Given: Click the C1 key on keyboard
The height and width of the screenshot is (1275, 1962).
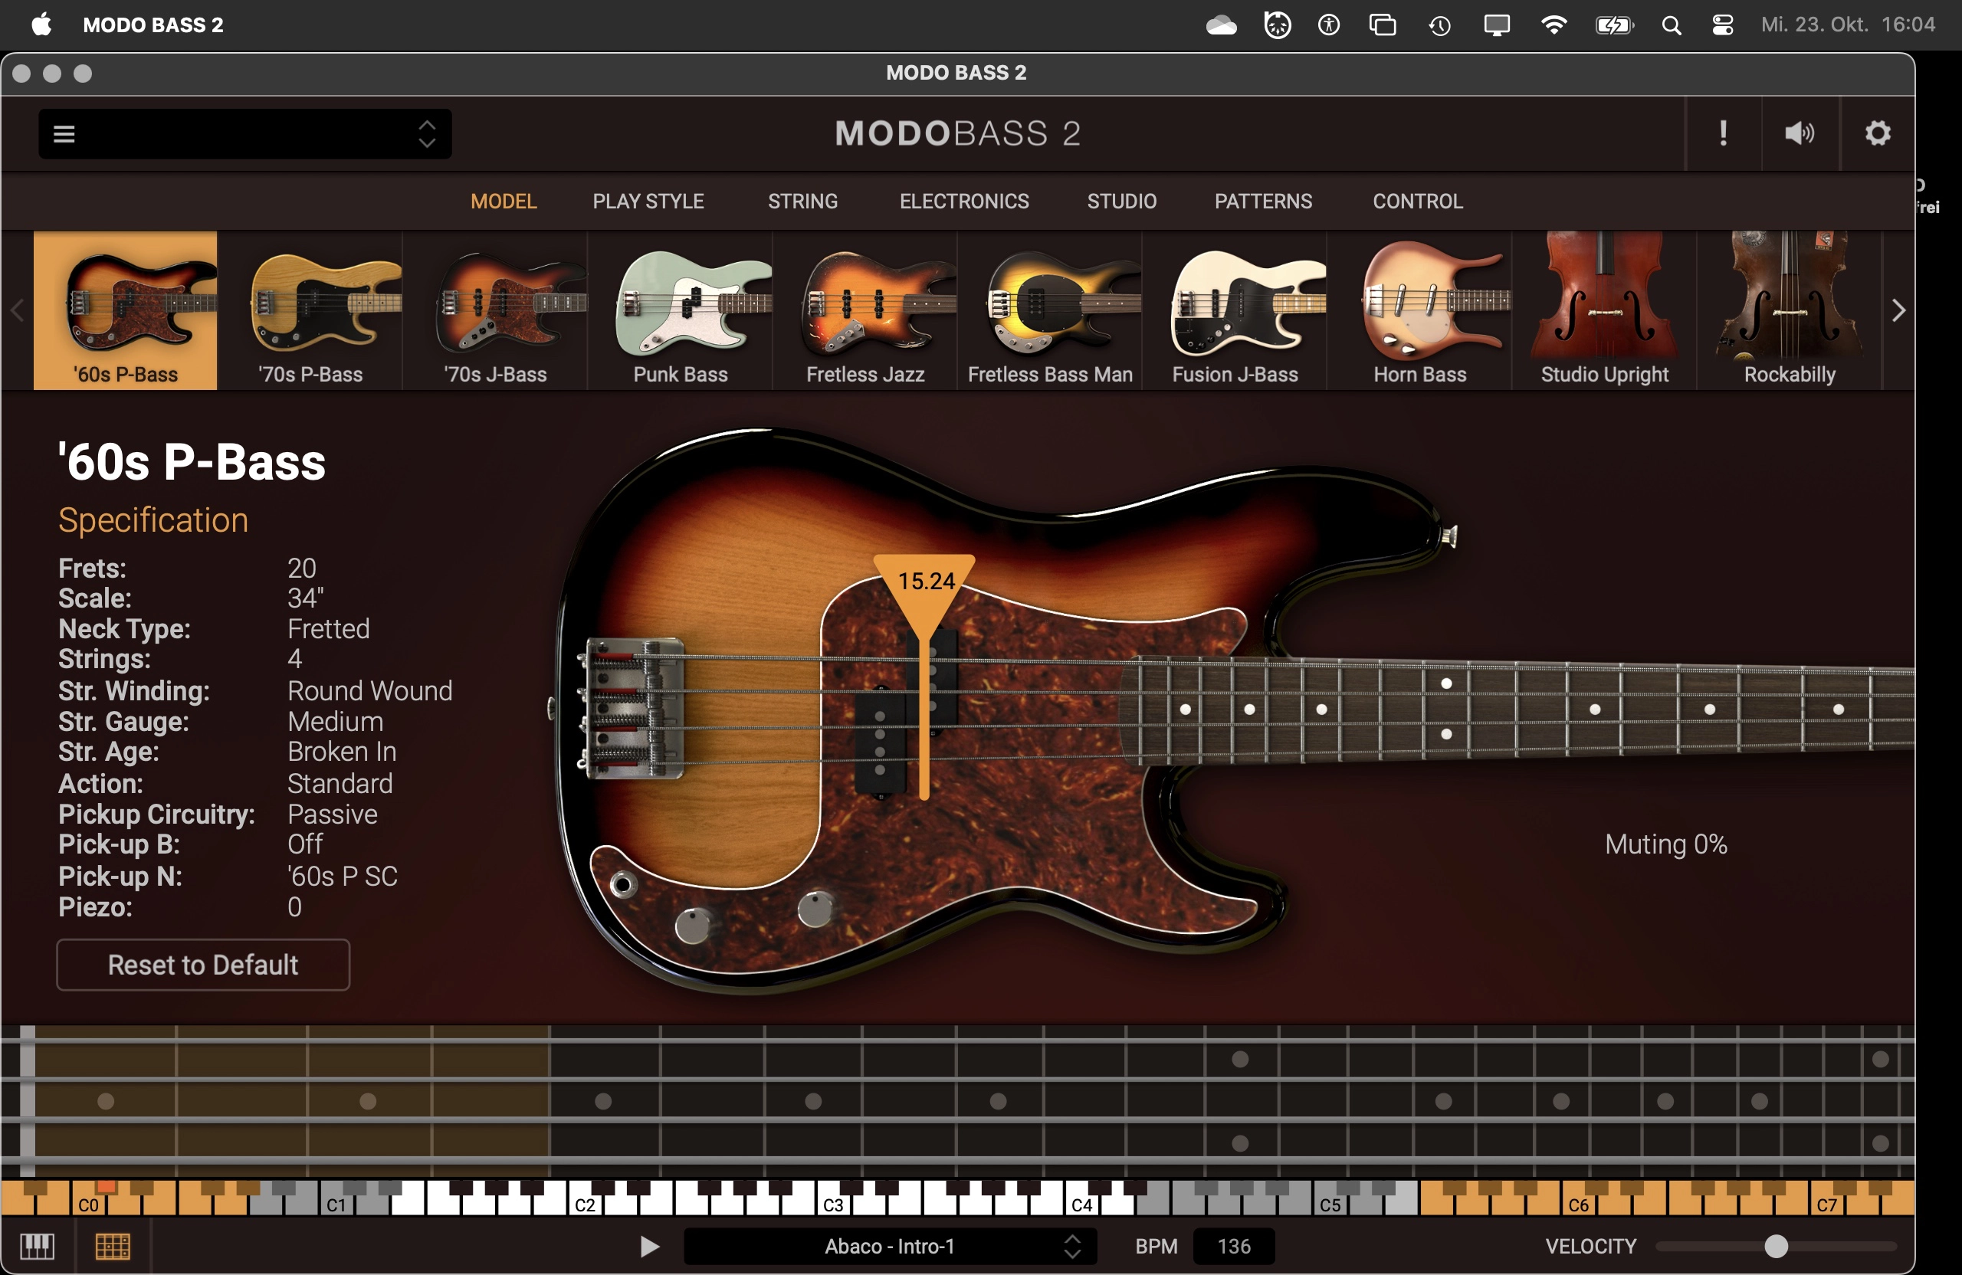Looking at the screenshot, I should pyautogui.click(x=337, y=1204).
